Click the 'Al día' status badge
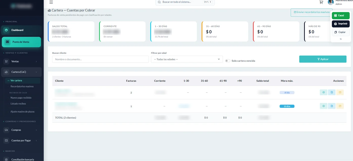This screenshot has height=161, width=353. pos(287,93)
